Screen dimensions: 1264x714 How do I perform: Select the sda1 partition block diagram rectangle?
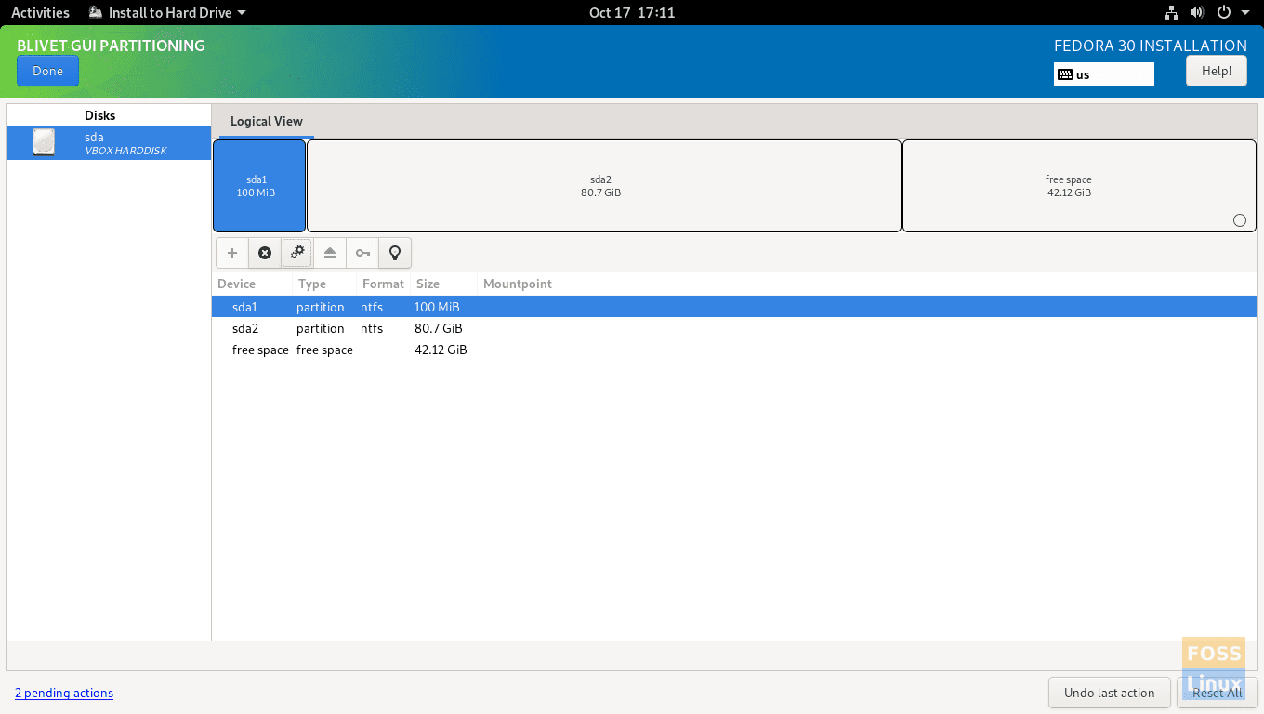(259, 185)
